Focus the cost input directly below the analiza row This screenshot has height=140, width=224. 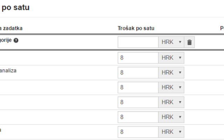(138, 87)
